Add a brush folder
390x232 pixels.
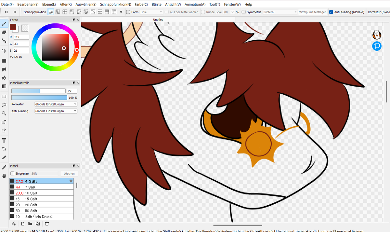(x=30, y=224)
